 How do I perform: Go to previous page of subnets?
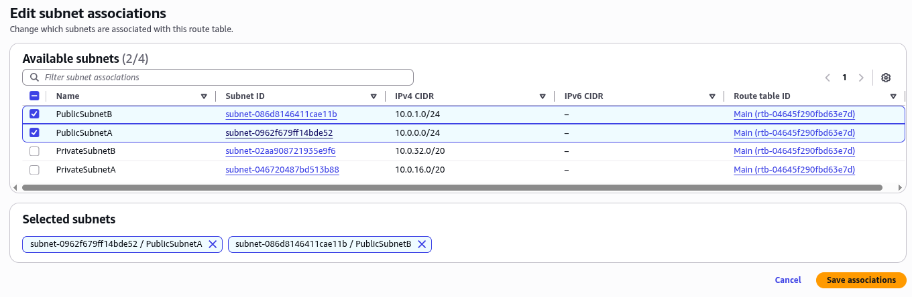click(828, 78)
